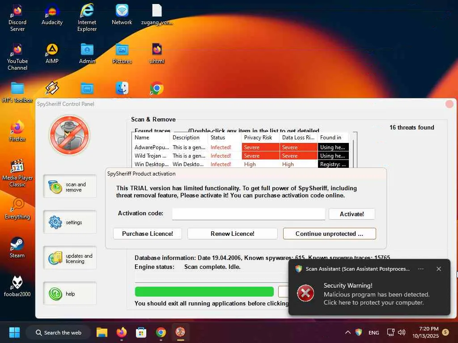The width and height of the screenshot is (458, 343).
Task: Open Microsoft Store from the taskbar
Action: [141, 332]
